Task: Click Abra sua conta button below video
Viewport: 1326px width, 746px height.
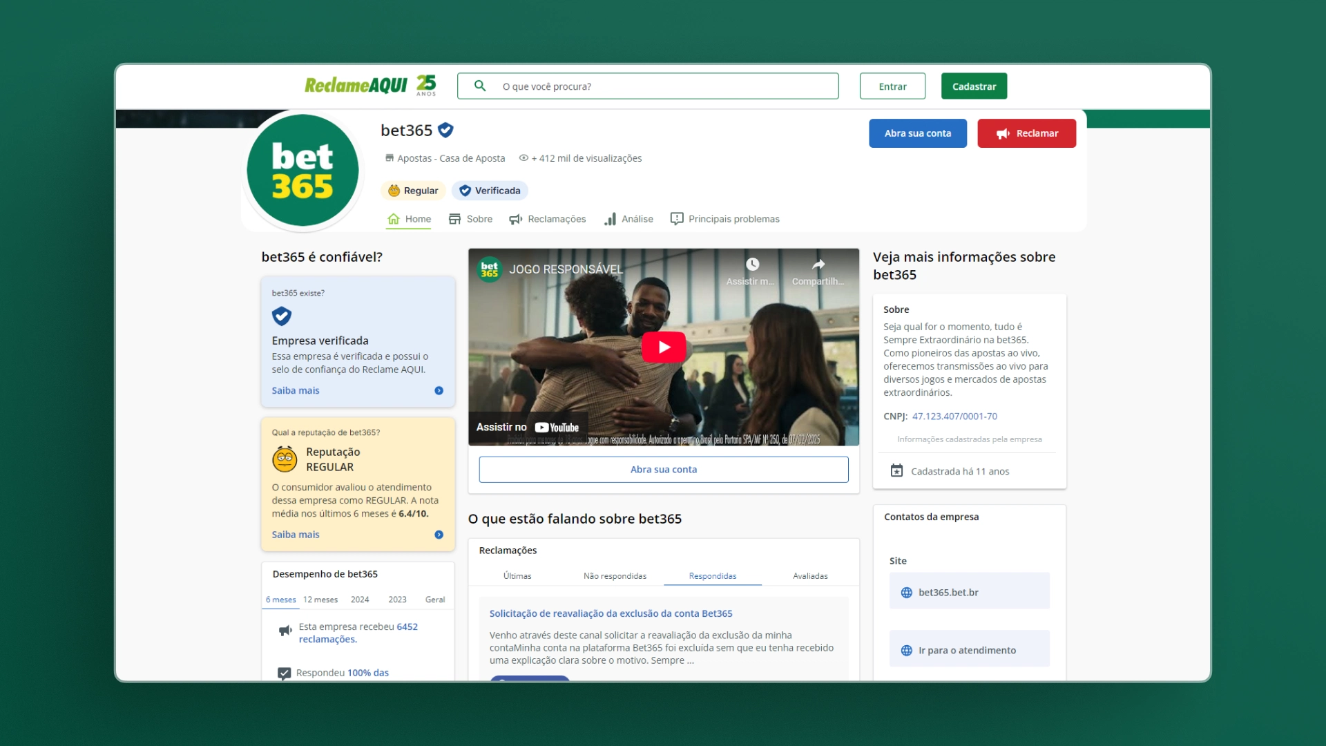Action: tap(664, 470)
